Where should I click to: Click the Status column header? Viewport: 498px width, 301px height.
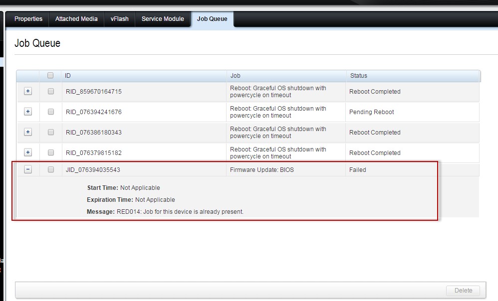[x=359, y=75]
